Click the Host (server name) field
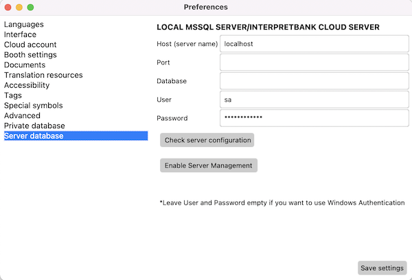This screenshot has width=412, height=280. 314,44
